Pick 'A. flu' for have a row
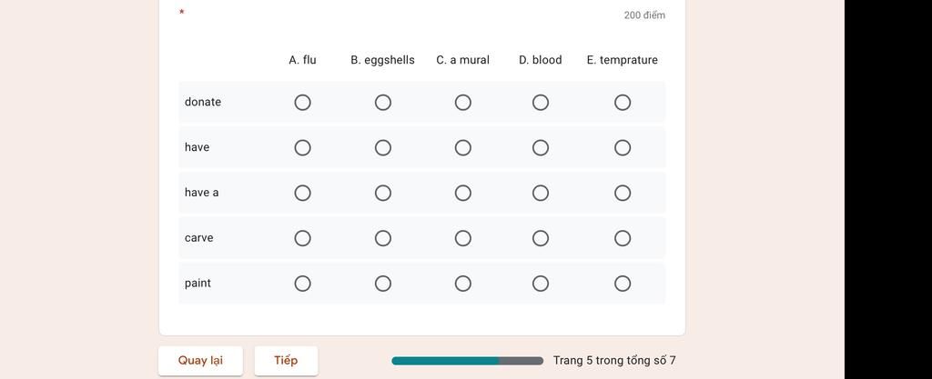 pyautogui.click(x=303, y=193)
